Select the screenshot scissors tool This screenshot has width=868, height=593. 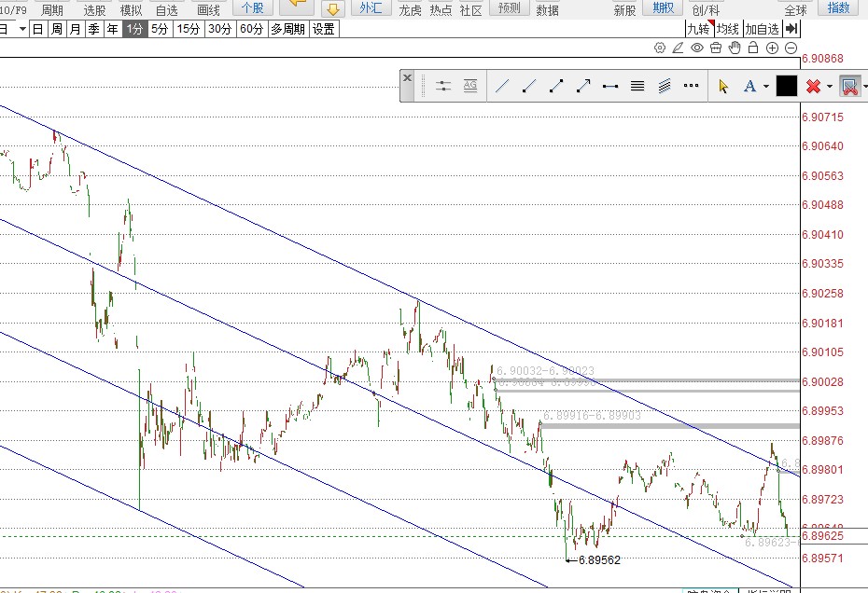tap(850, 87)
